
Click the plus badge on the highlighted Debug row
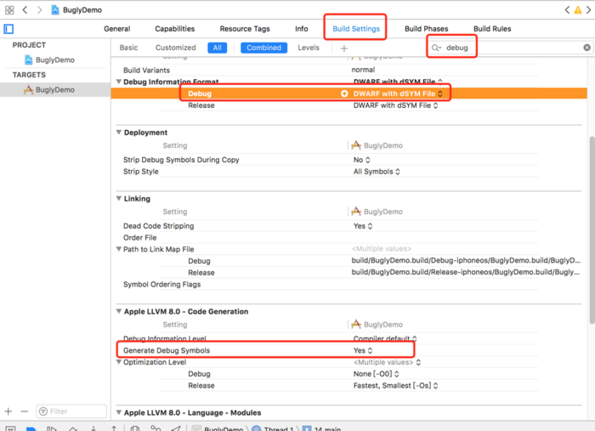coord(344,94)
